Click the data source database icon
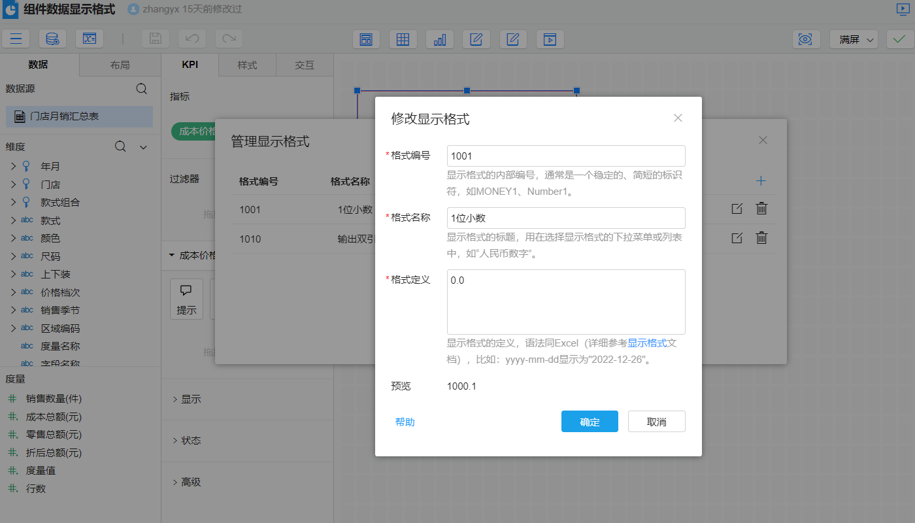Viewport: 915px width, 523px height. pos(52,39)
